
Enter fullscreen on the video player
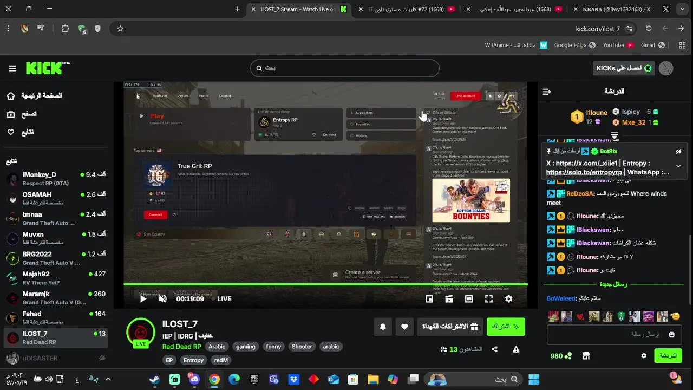[489, 298]
